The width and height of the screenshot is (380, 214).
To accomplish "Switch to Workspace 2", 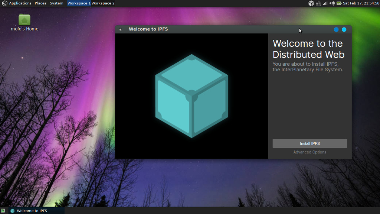I will (103, 3).
